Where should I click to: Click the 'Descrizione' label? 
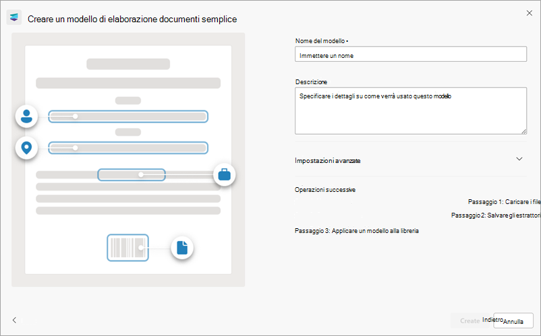(x=311, y=82)
